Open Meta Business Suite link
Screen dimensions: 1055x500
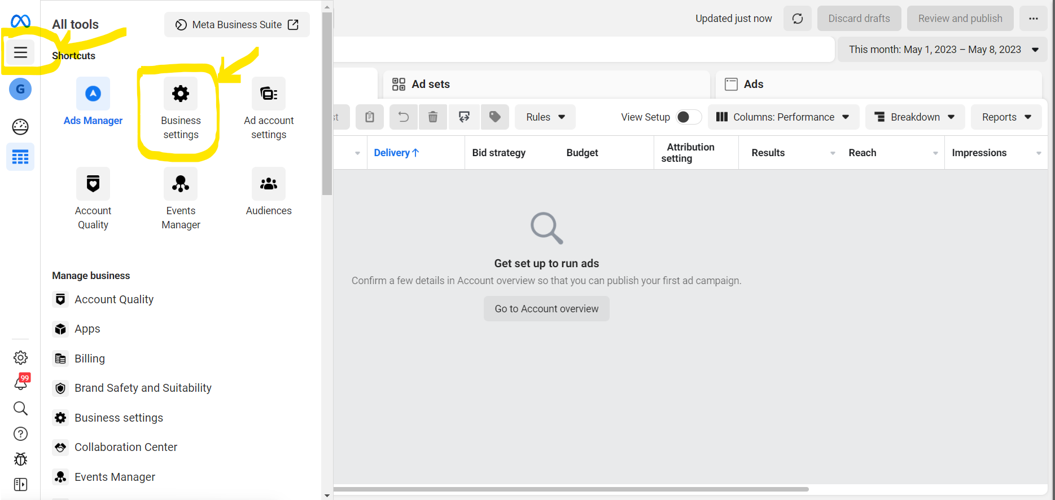(237, 25)
